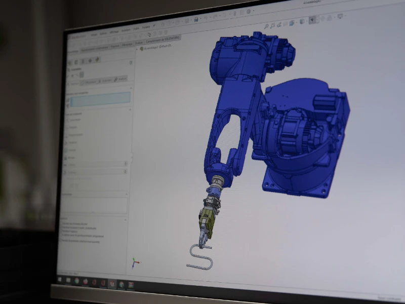Click the Windows Start button
This screenshot has width=405, height=304.
tap(60, 279)
